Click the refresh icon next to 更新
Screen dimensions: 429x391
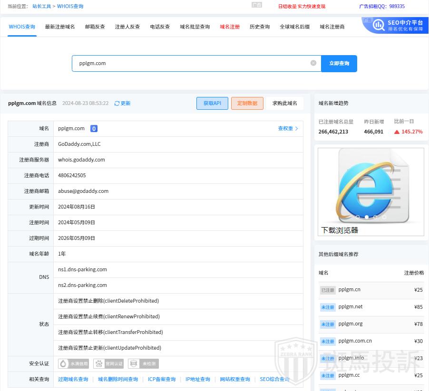117,104
